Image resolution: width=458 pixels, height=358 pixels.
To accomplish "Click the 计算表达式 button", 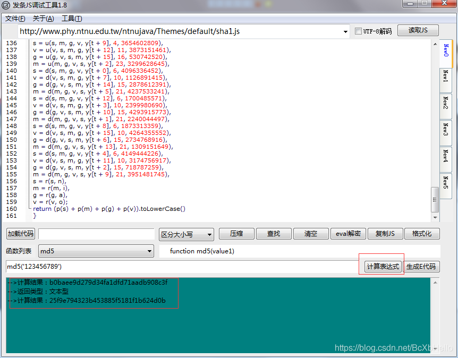I will coord(383,267).
